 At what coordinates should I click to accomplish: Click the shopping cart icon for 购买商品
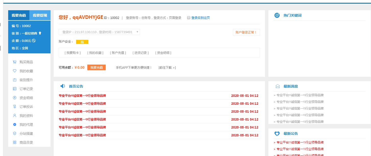[15, 62]
